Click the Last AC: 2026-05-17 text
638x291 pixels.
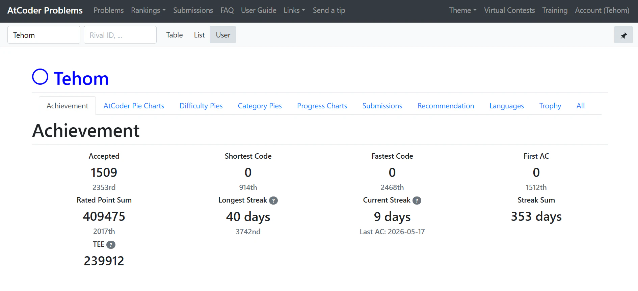(x=392, y=232)
